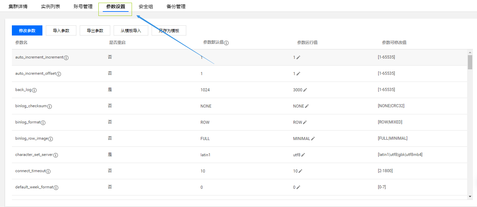Viewport: 477px width, 207px height.
Task: Click the vertical scrollbar thumb
Action: 470,62
